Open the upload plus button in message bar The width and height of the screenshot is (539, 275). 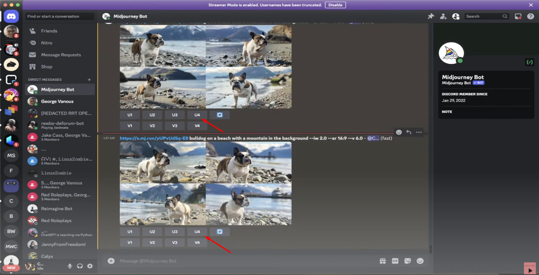[111, 261]
